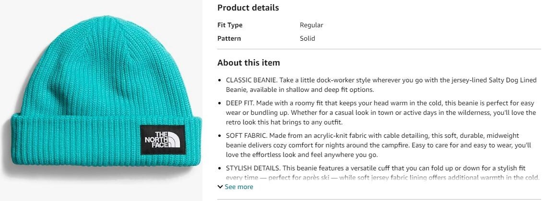Click the CLASSIC BEANIE description text
The height and width of the screenshot is (201, 545).
click(381, 85)
